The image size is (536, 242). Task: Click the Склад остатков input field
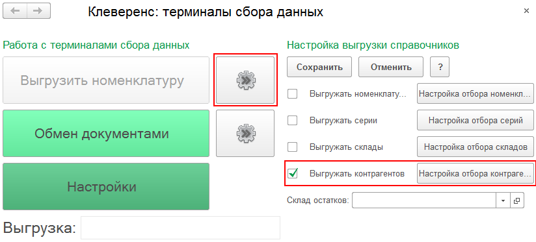click(x=424, y=200)
